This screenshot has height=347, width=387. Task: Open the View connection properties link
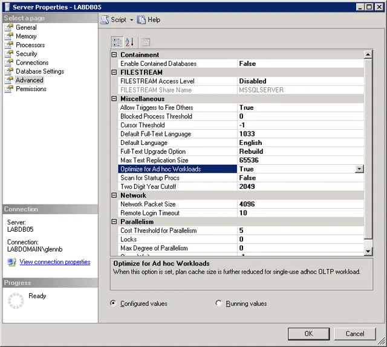pos(54,262)
